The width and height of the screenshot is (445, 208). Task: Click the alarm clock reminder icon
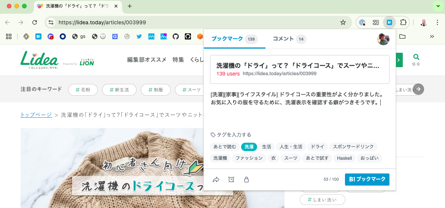[231, 180]
